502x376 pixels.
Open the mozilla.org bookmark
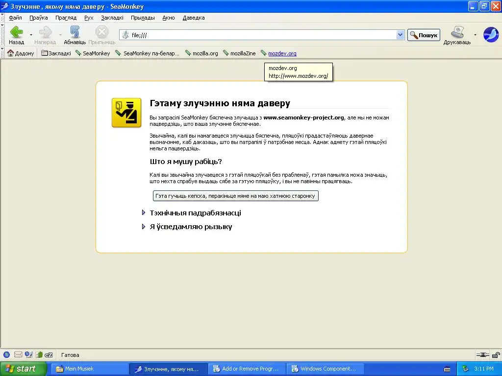click(x=201, y=53)
